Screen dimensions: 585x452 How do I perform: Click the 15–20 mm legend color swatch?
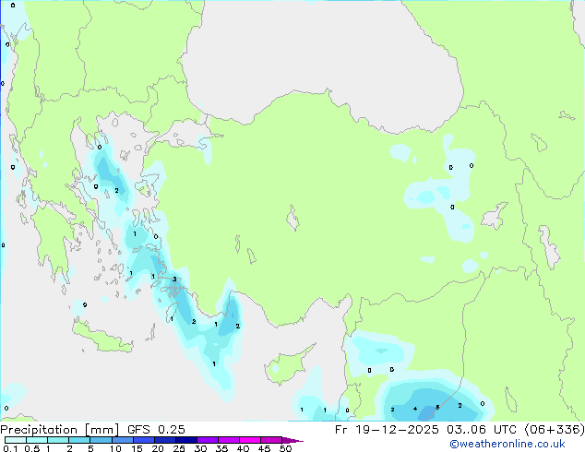point(144,440)
